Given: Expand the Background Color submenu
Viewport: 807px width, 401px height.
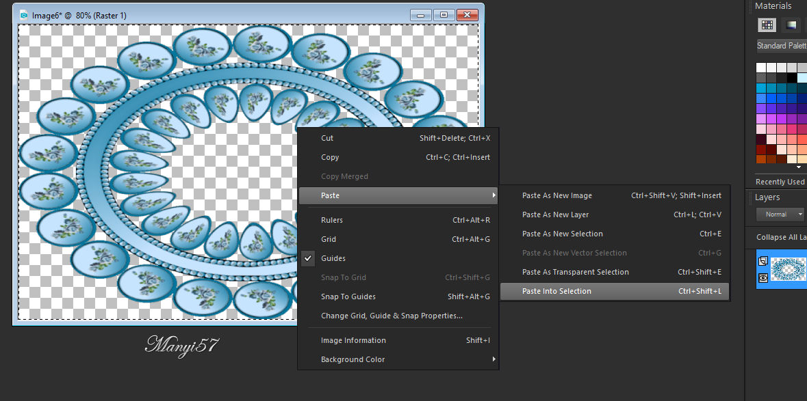Looking at the screenshot, I should tap(398, 359).
